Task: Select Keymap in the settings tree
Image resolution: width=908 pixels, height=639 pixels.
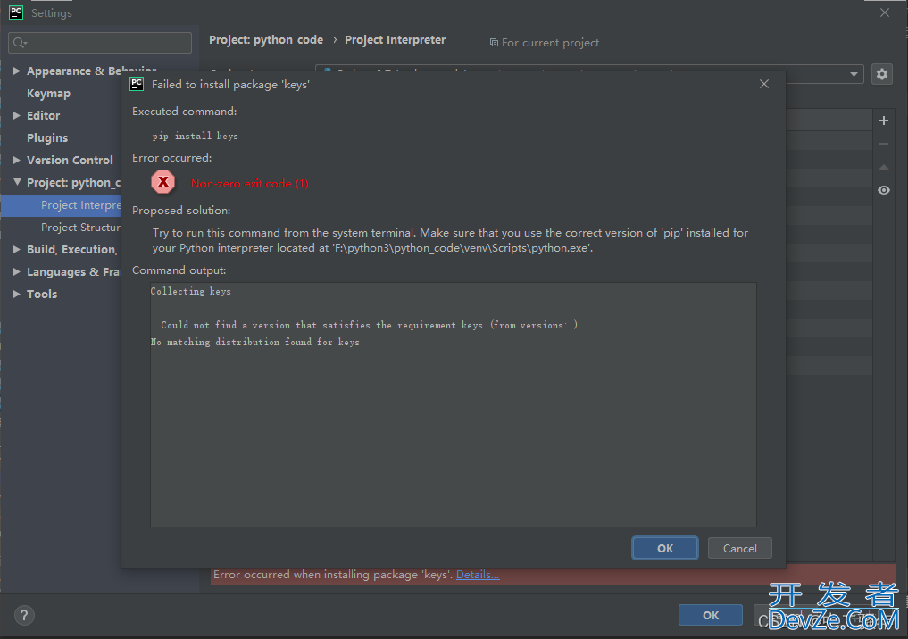Action: click(48, 93)
